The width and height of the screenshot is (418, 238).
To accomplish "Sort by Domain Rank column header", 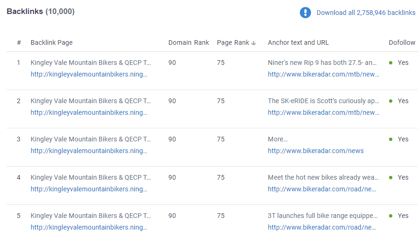I will [x=189, y=42].
